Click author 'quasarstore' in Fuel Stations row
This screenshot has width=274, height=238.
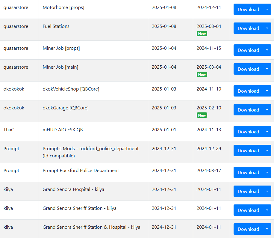16,26
